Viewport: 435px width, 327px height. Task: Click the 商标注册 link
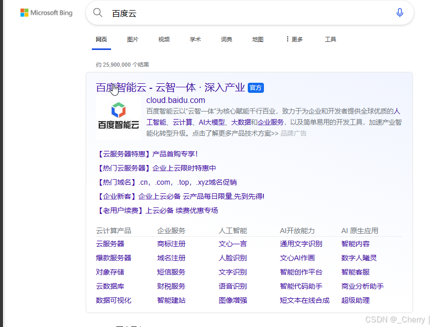(x=172, y=244)
